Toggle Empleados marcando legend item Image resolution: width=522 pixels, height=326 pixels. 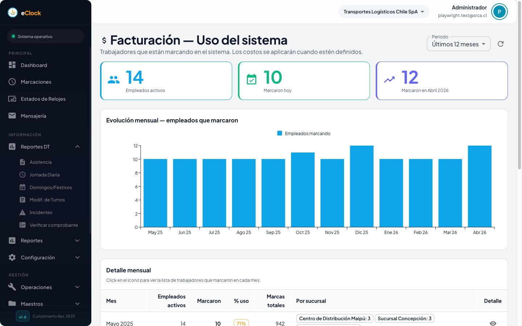click(x=303, y=133)
